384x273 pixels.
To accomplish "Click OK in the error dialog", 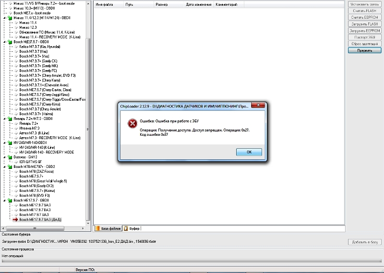I will tap(249, 152).
